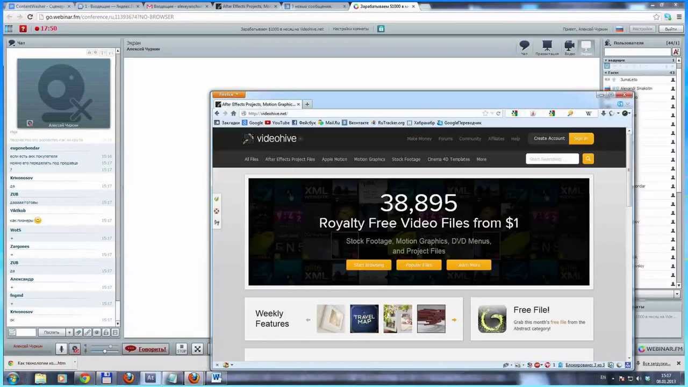Open the chat smiley picker icon
The height and width of the screenshot is (387, 688).
pyautogui.click(x=12, y=332)
